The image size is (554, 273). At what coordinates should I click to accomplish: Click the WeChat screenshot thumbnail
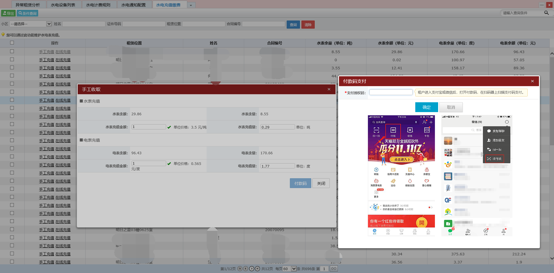(x=477, y=176)
